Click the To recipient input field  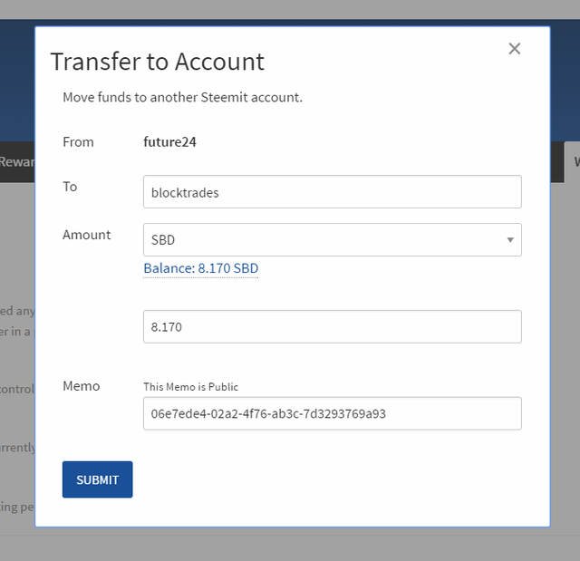[333, 192]
